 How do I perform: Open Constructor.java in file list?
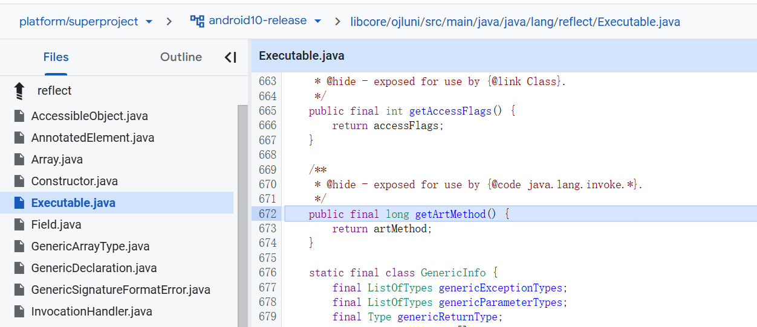(x=74, y=181)
